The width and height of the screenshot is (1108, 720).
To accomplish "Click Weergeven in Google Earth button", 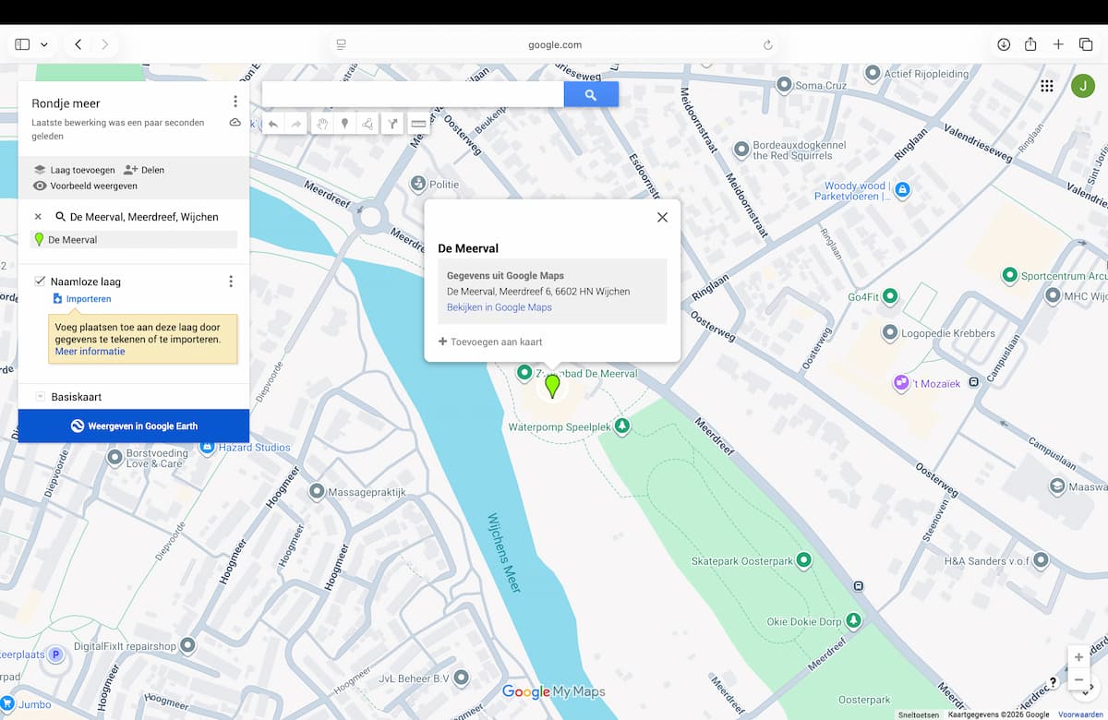I will click(134, 426).
